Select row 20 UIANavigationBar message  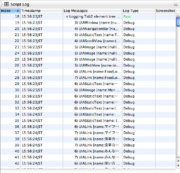click(97, 29)
